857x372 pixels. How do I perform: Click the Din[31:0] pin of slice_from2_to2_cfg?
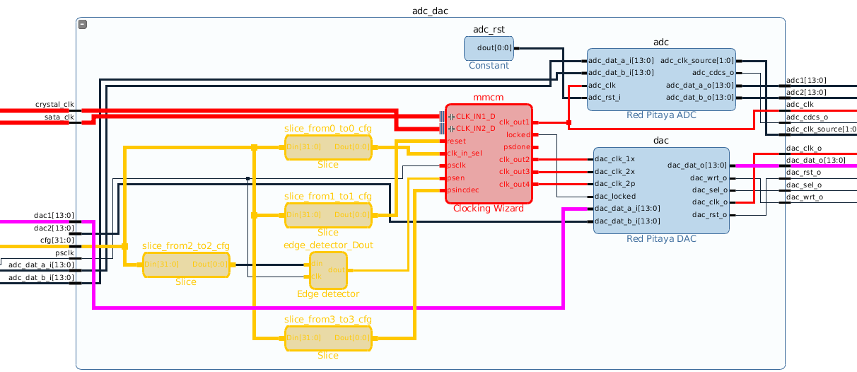[162, 265]
